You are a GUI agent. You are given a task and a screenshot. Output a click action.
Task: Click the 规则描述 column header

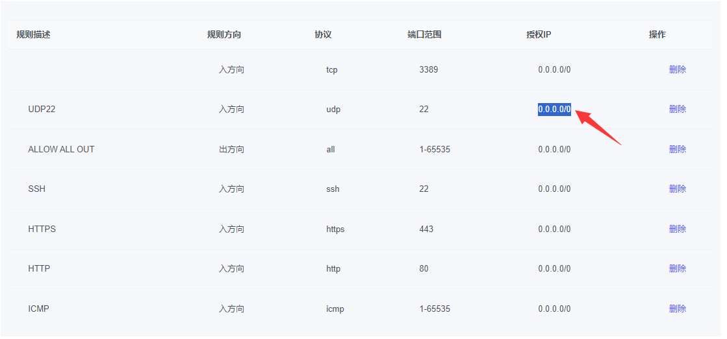(33, 34)
